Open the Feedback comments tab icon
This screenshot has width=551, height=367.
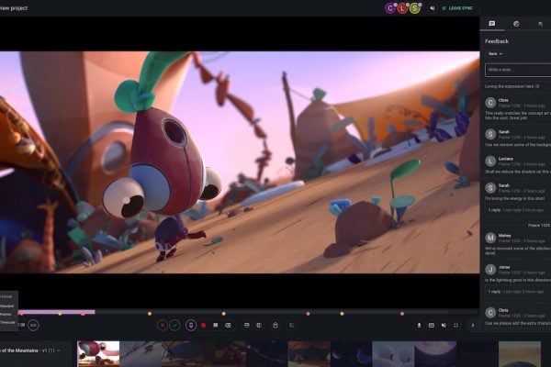pos(492,24)
